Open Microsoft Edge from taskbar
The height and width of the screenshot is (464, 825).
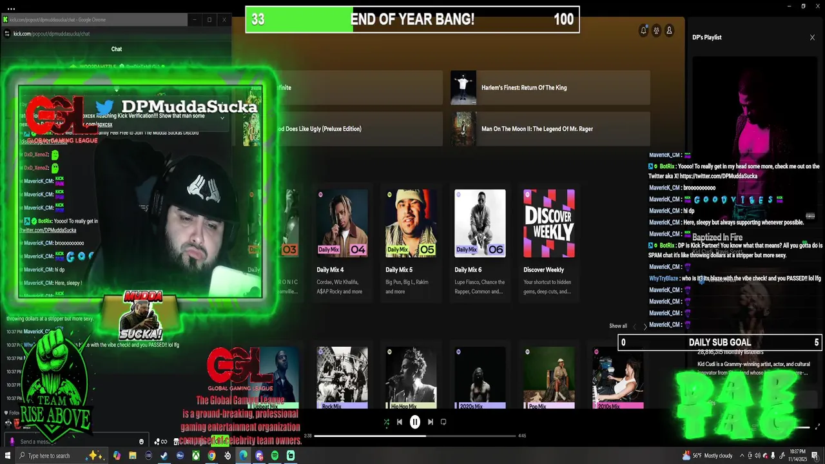(243, 456)
